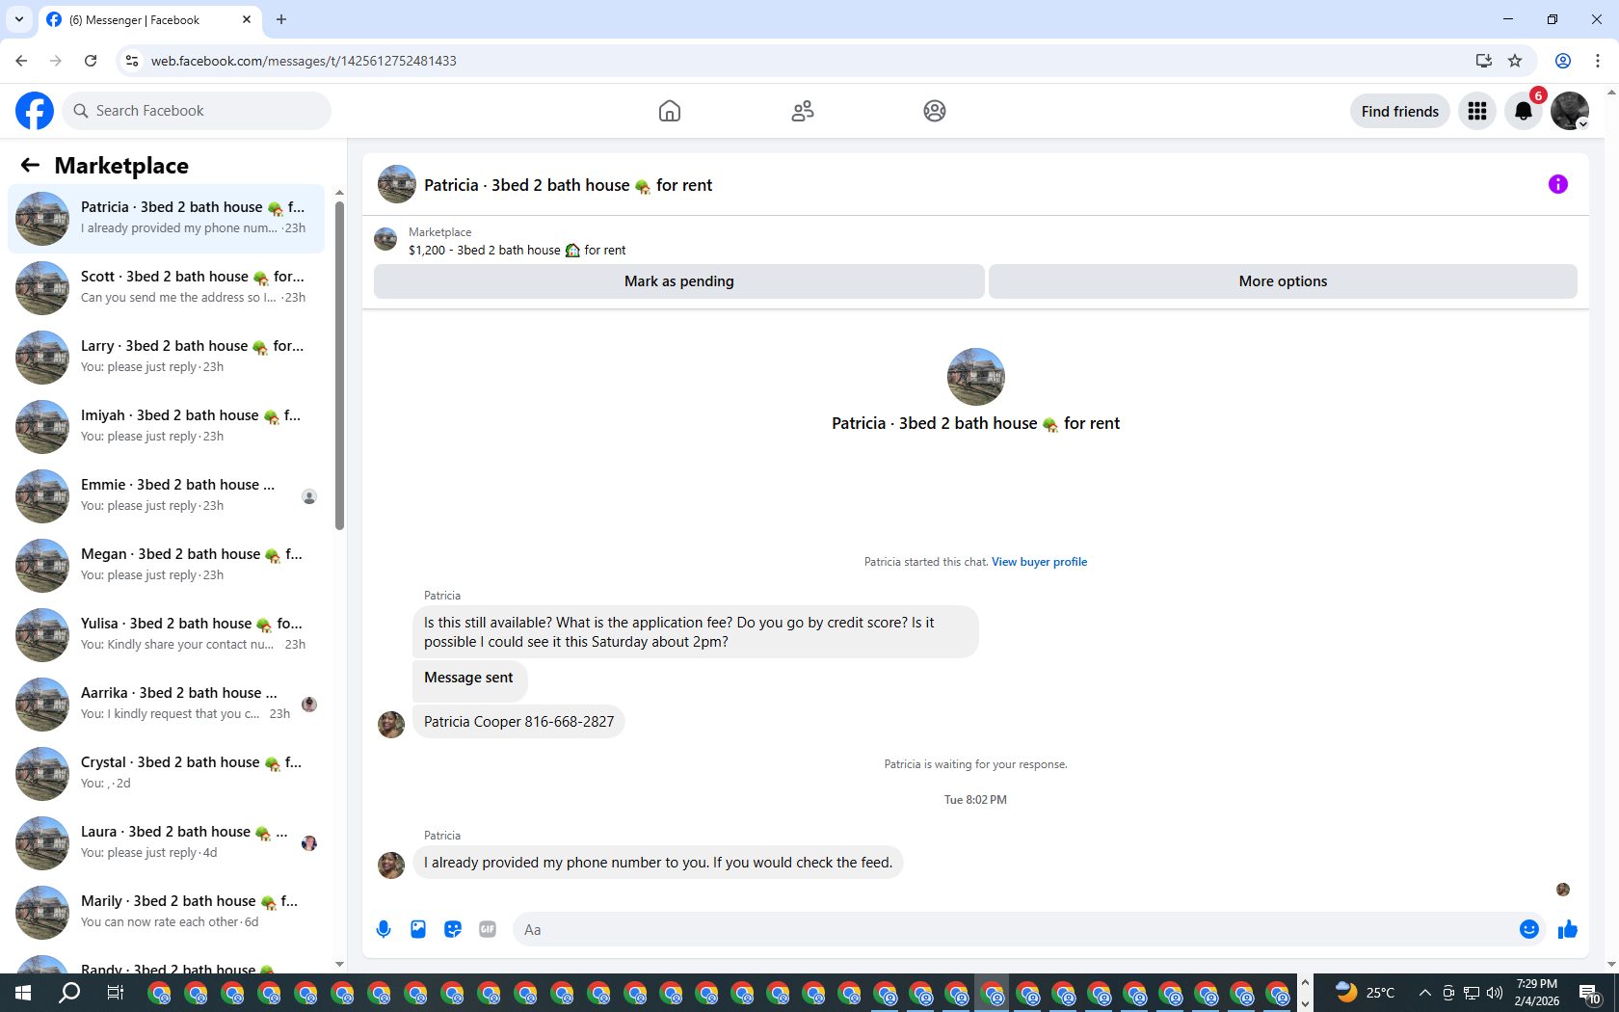This screenshot has height=1012, width=1619.
Task: Open new browser tab
Action: tap(281, 19)
